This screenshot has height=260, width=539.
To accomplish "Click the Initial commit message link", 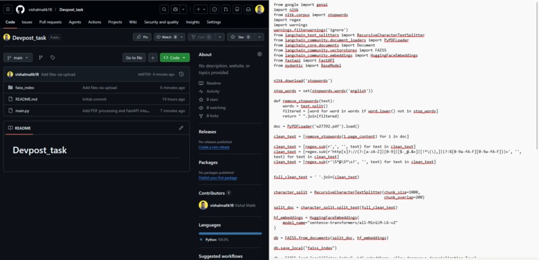I will point(94,100).
